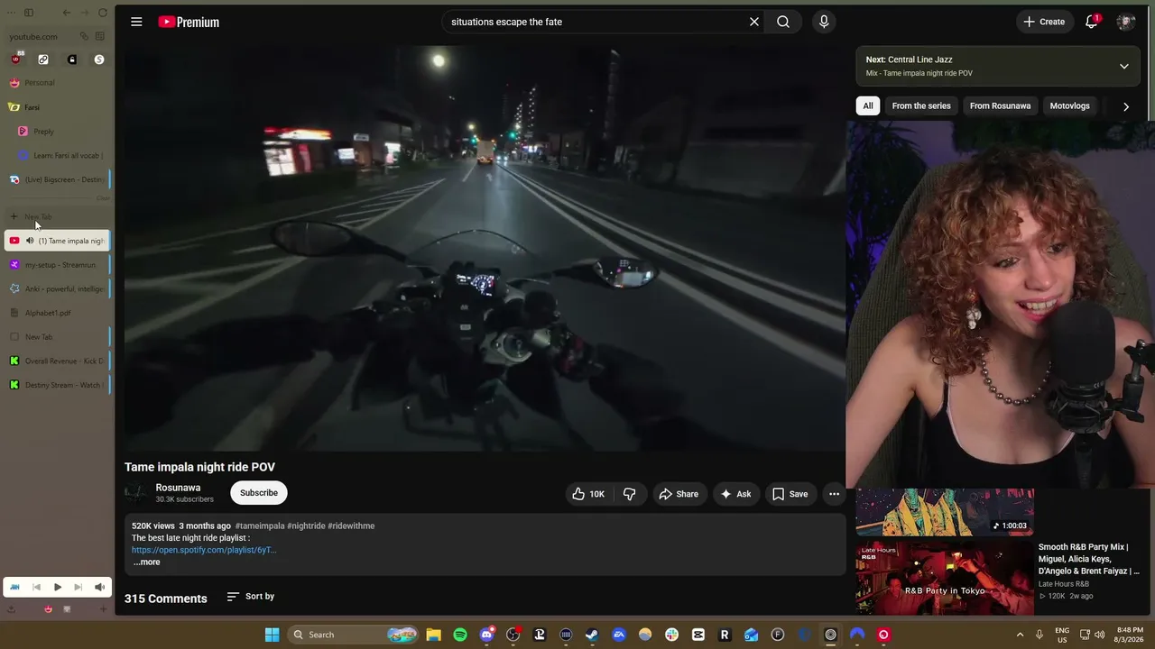This screenshot has width=1155, height=649.
Task: Dislike the video
Action: point(630,494)
